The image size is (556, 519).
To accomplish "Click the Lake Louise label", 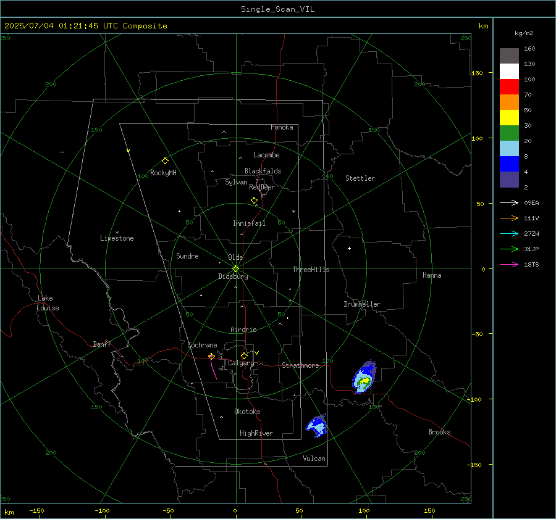I will pos(48,303).
